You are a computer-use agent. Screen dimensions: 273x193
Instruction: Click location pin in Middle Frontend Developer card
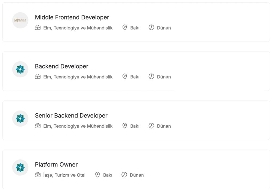125,27
